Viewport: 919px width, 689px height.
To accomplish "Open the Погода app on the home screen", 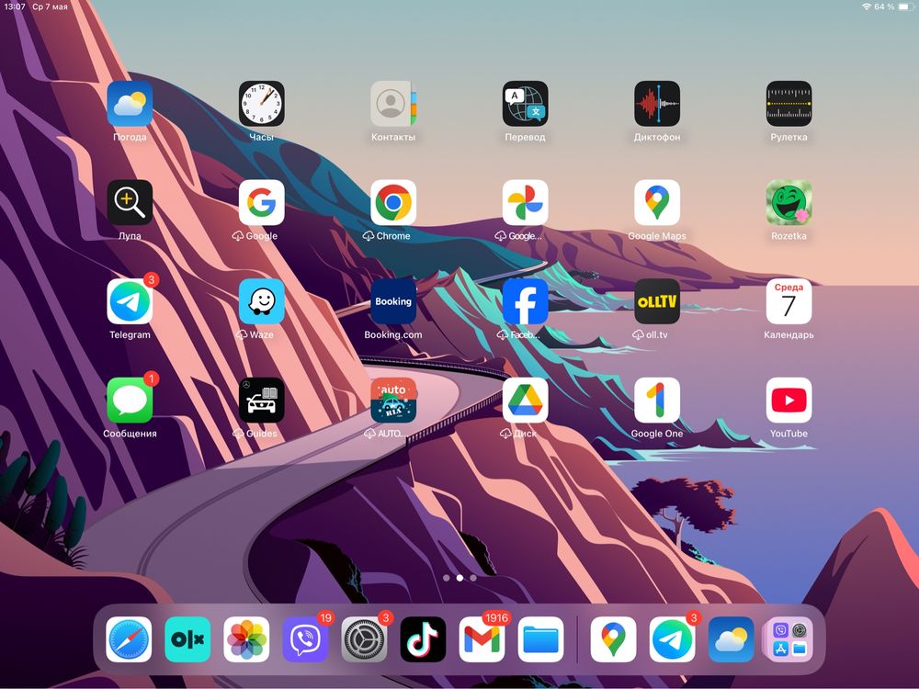I will point(130,104).
